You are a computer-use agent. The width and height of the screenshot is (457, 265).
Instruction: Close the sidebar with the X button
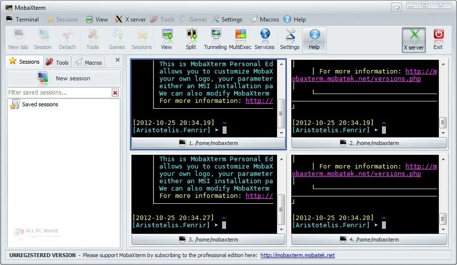118,60
